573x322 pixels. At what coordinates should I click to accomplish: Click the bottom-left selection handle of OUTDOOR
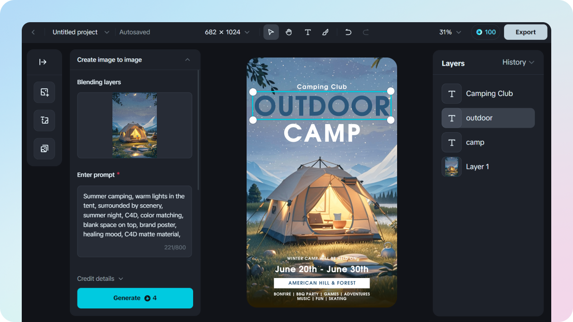253,120
